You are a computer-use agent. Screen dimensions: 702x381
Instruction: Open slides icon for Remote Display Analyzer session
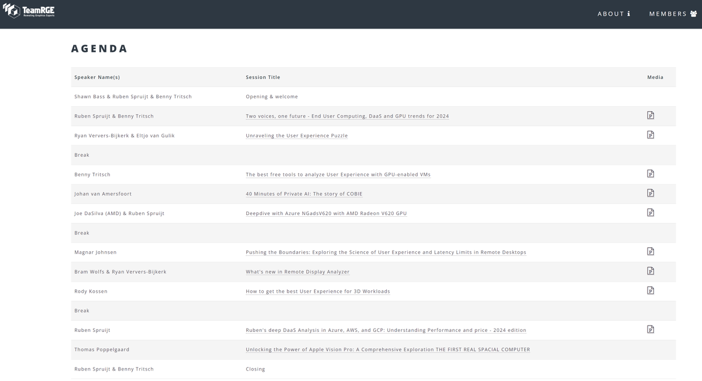(651, 271)
